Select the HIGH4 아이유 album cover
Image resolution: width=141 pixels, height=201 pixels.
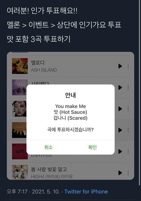coord(20,172)
